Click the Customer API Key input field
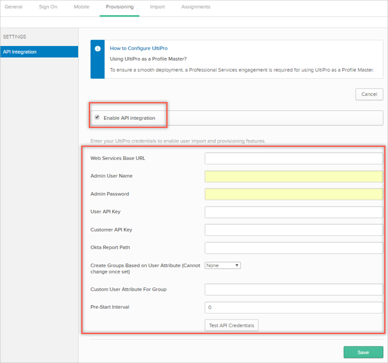The height and width of the screenshot is (363, 388). 294,230
